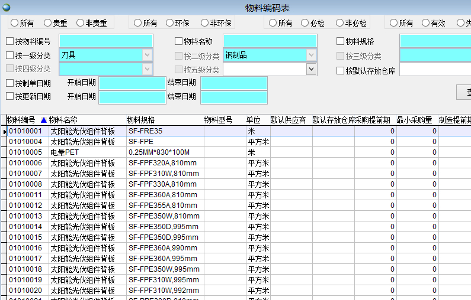This screenshot has width=471, height=300.
Task: Toggle the 物料名称 filter checkbox
Action: pyautogui.click(x=179, y=41)
